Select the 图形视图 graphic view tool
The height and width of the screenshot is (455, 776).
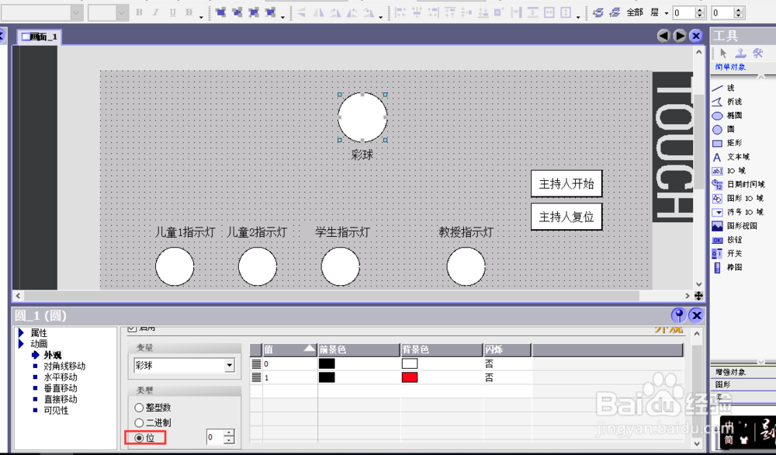(734, 226)
